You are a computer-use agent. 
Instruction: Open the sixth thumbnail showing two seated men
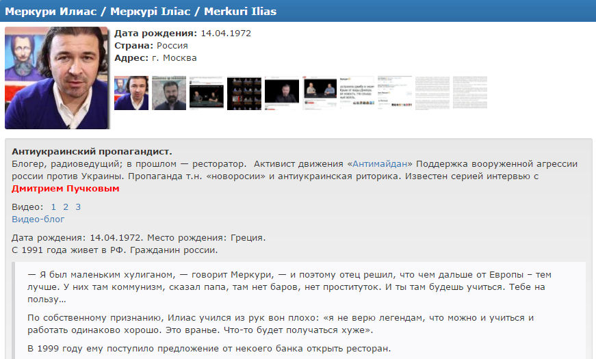point(320,93)
